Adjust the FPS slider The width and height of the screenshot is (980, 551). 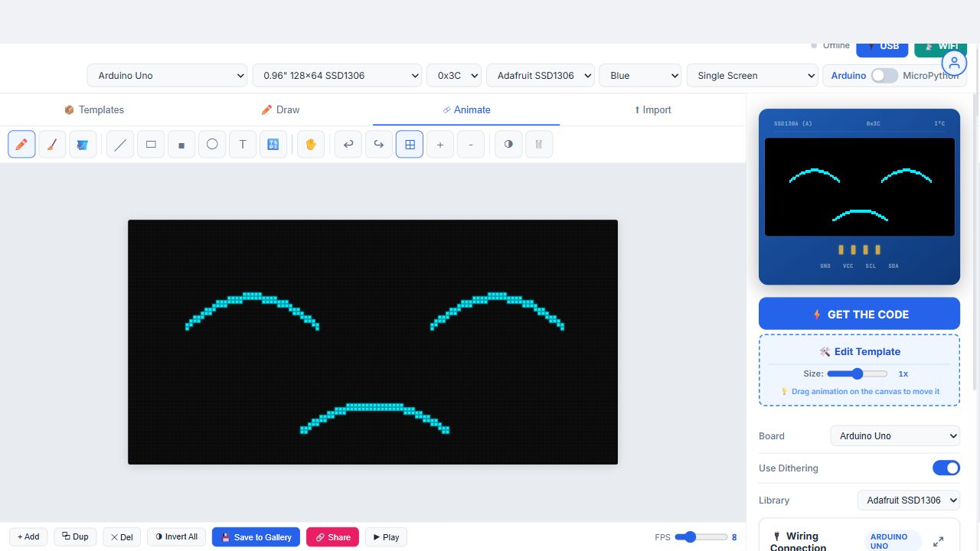(x=701, y=537)
